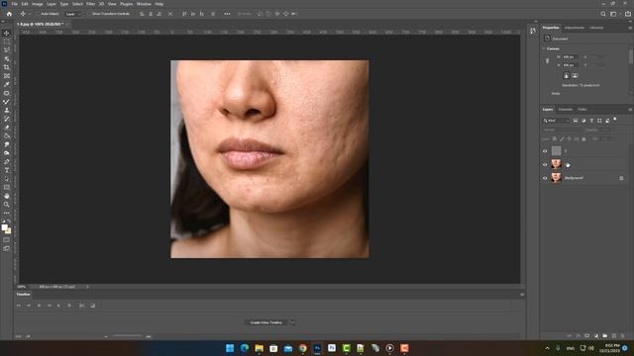Select the Pen tool
The height and width of the screenshot is (356, 634).
[x=7, y=162]
